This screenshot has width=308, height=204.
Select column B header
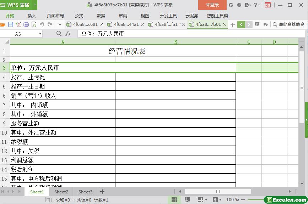pyautogui.click(x=175, y=42)
